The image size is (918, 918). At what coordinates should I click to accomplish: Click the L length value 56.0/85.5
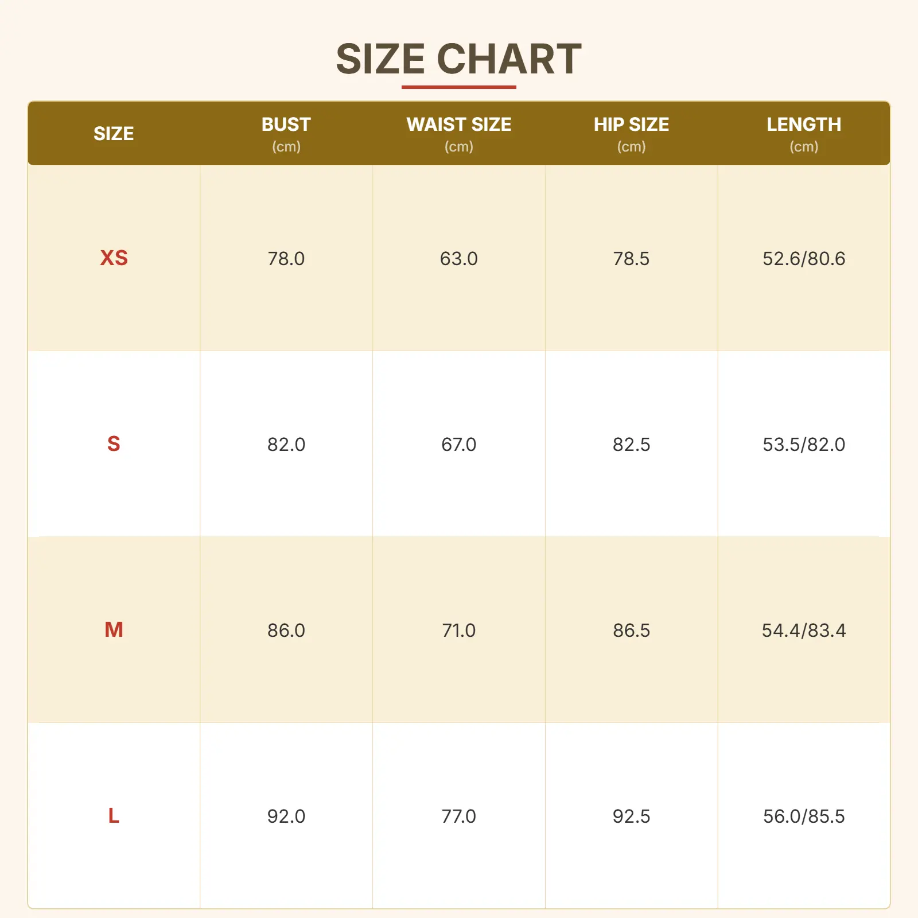(804, 816)
